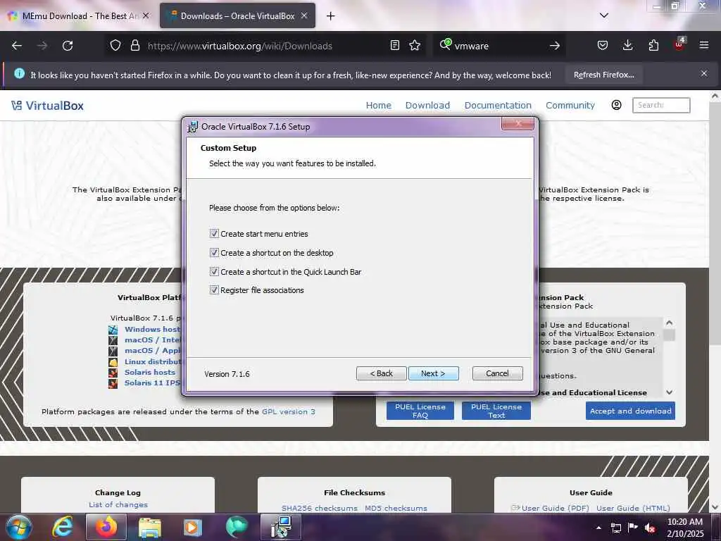The image size is (721, 541).
Task: Click the muted volume tray icon
Action: coord(650,528)
